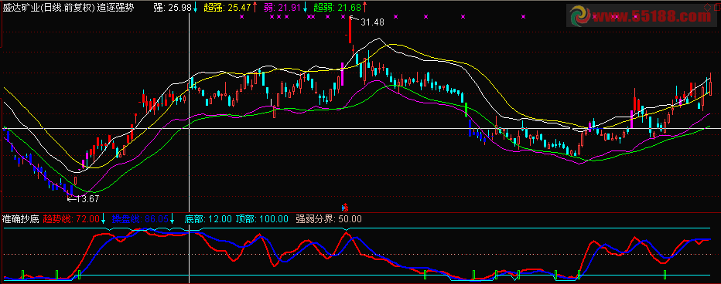Click the red diamond icon at the top-right corner
721x284 pixels.
coord(707,8)
